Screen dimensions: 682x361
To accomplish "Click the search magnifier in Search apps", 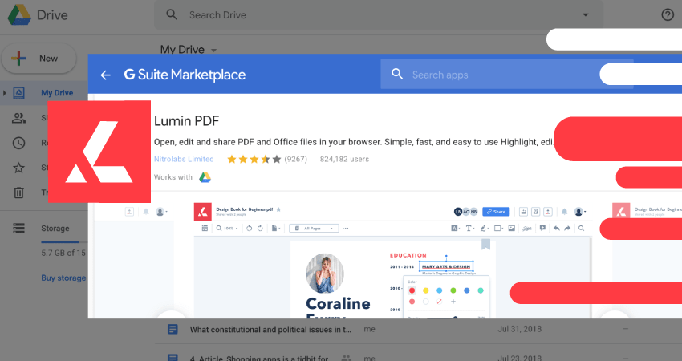I will pyautogui.click(x=396, y=75).
